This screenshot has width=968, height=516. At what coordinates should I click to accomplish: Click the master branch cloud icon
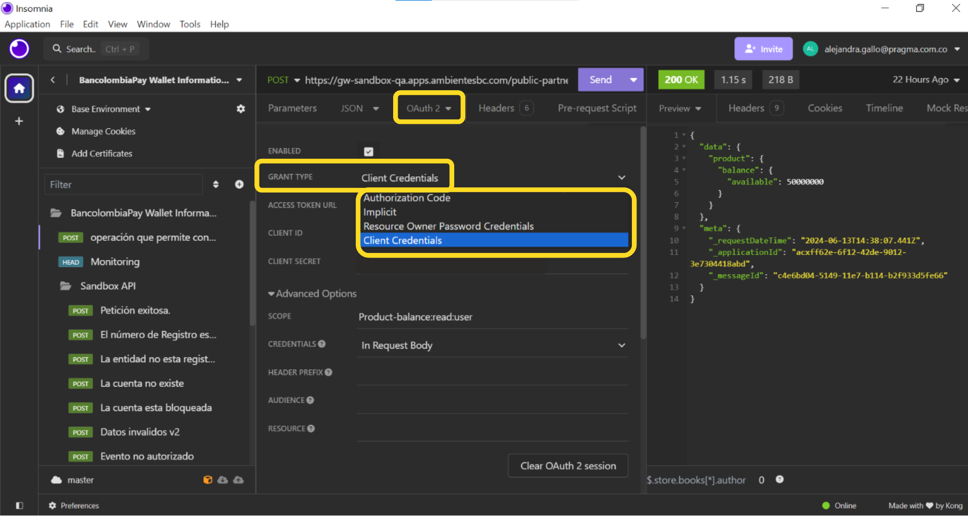(x=56, y=480)
